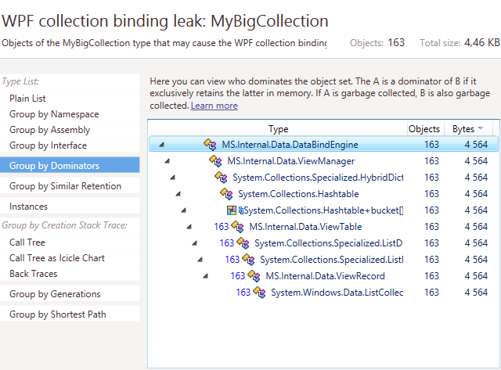The width and height of the screenshot is (501, 370).
Task: Collapse the ViewRecord tree node
Action: 205,276
